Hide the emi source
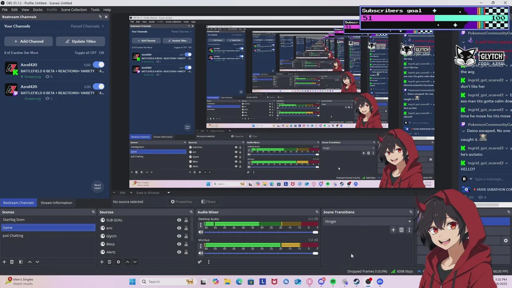 point(179,228)
